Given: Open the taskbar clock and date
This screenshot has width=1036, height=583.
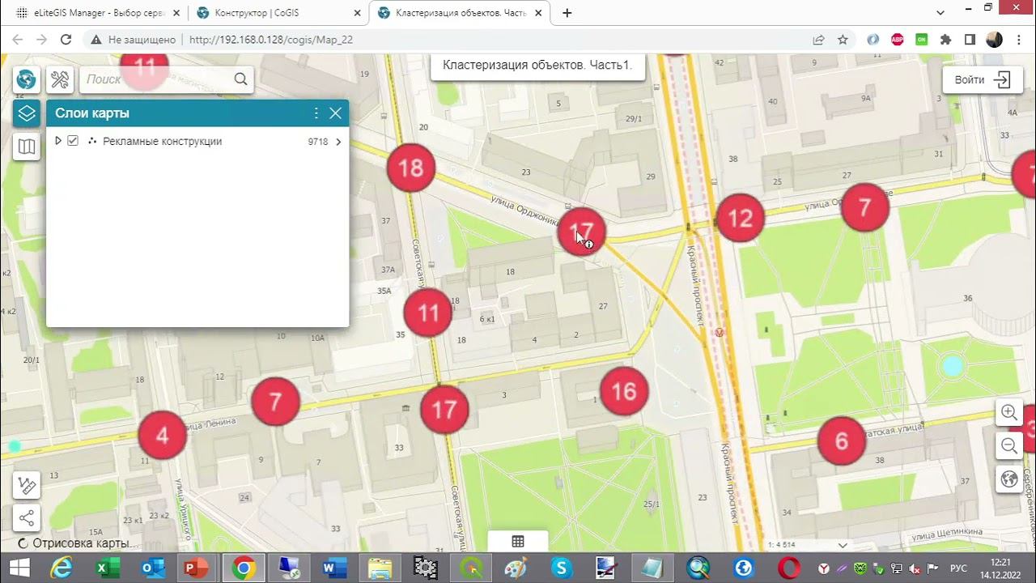Looking at the screenshot, I should (x=1001, y=568).
